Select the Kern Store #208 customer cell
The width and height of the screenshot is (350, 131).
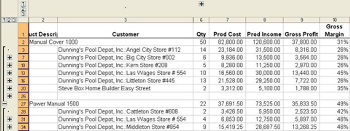[x=125, y=65]
